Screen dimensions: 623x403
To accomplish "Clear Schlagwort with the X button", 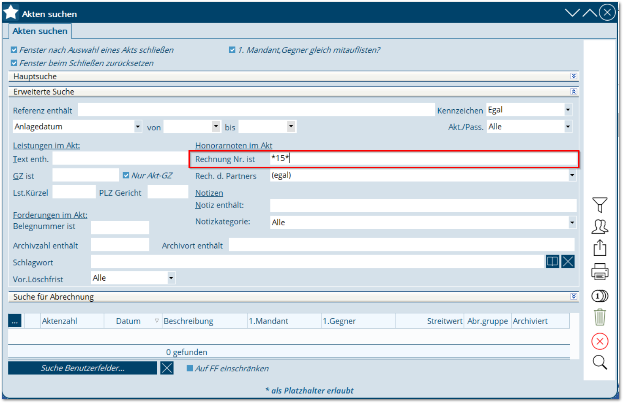I will tap(568, 262).
